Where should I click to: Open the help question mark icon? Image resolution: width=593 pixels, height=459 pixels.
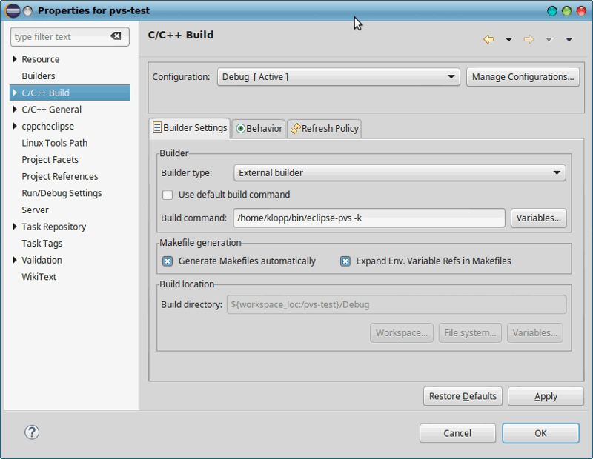pyautogui.click(x=32, y=432)
